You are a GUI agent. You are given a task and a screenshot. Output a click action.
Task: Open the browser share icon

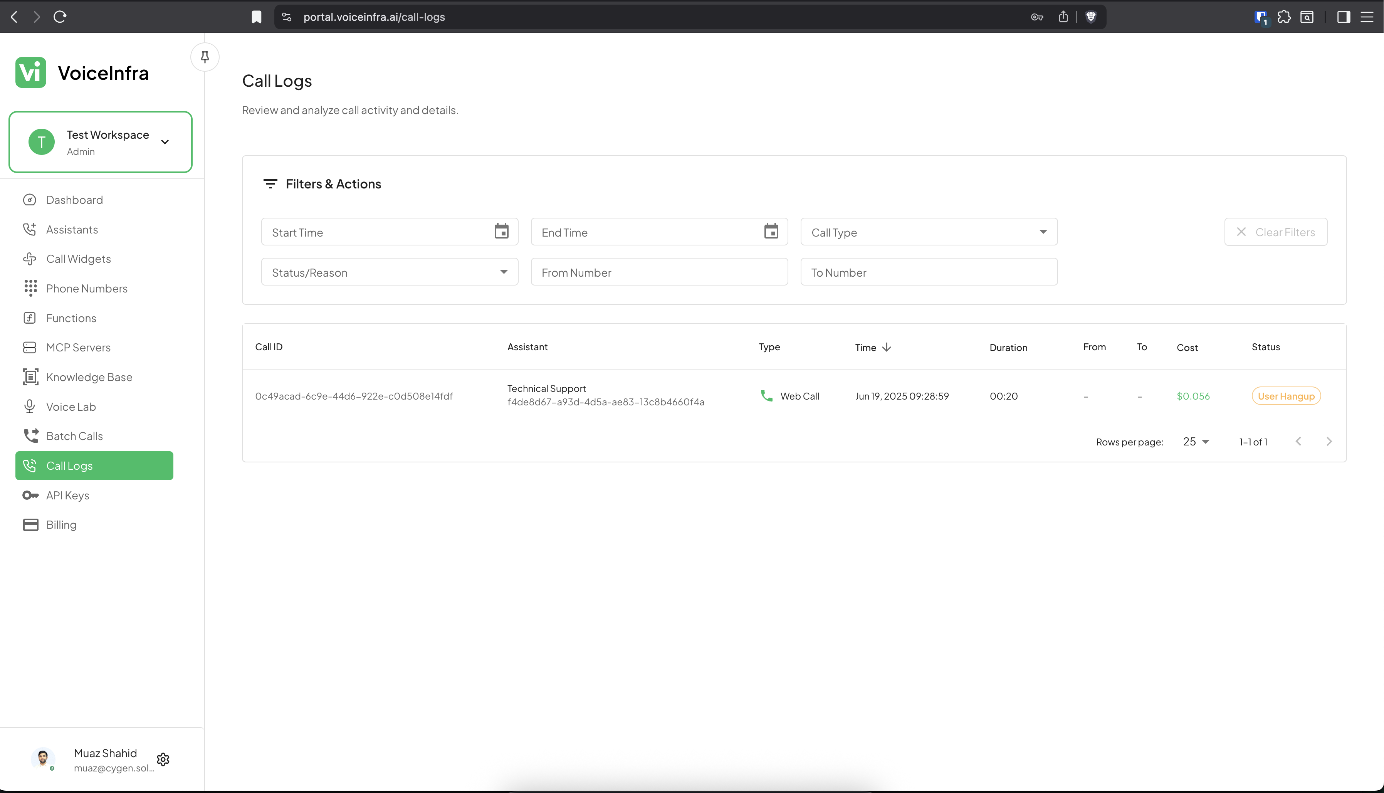pos(1063,17)
